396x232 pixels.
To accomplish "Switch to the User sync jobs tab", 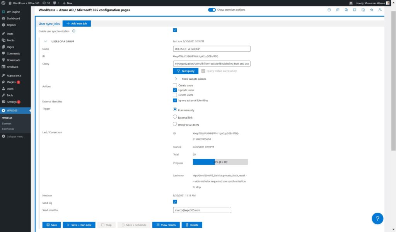I will pyautogui.click(x=49, y=24).
